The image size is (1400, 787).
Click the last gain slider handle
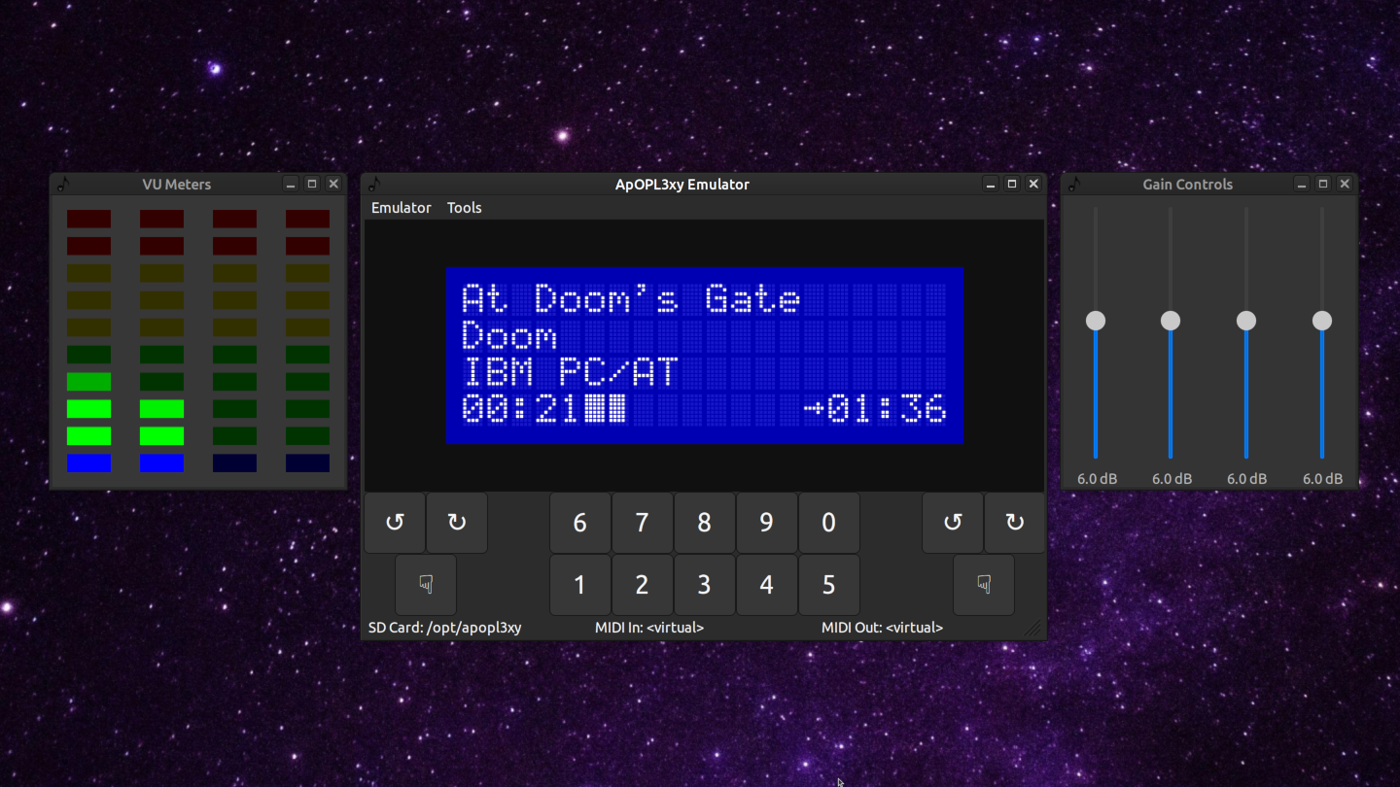pos(1321,321)
